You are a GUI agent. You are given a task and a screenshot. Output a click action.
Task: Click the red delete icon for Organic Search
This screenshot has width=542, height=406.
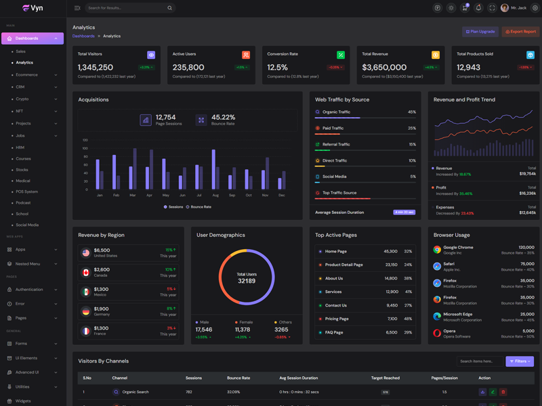coord(503,392)
